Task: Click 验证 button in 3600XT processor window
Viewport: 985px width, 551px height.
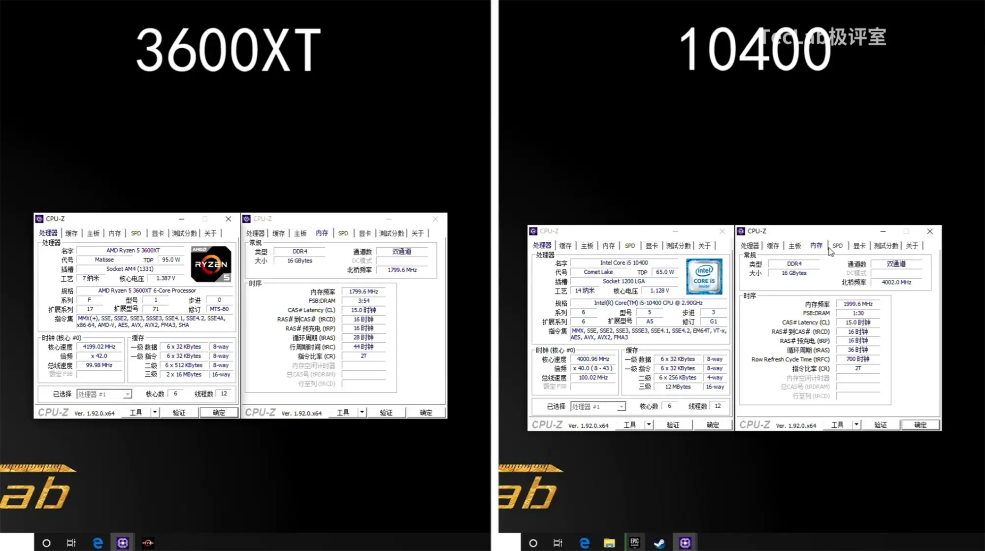Action: (x=179, y=412)
